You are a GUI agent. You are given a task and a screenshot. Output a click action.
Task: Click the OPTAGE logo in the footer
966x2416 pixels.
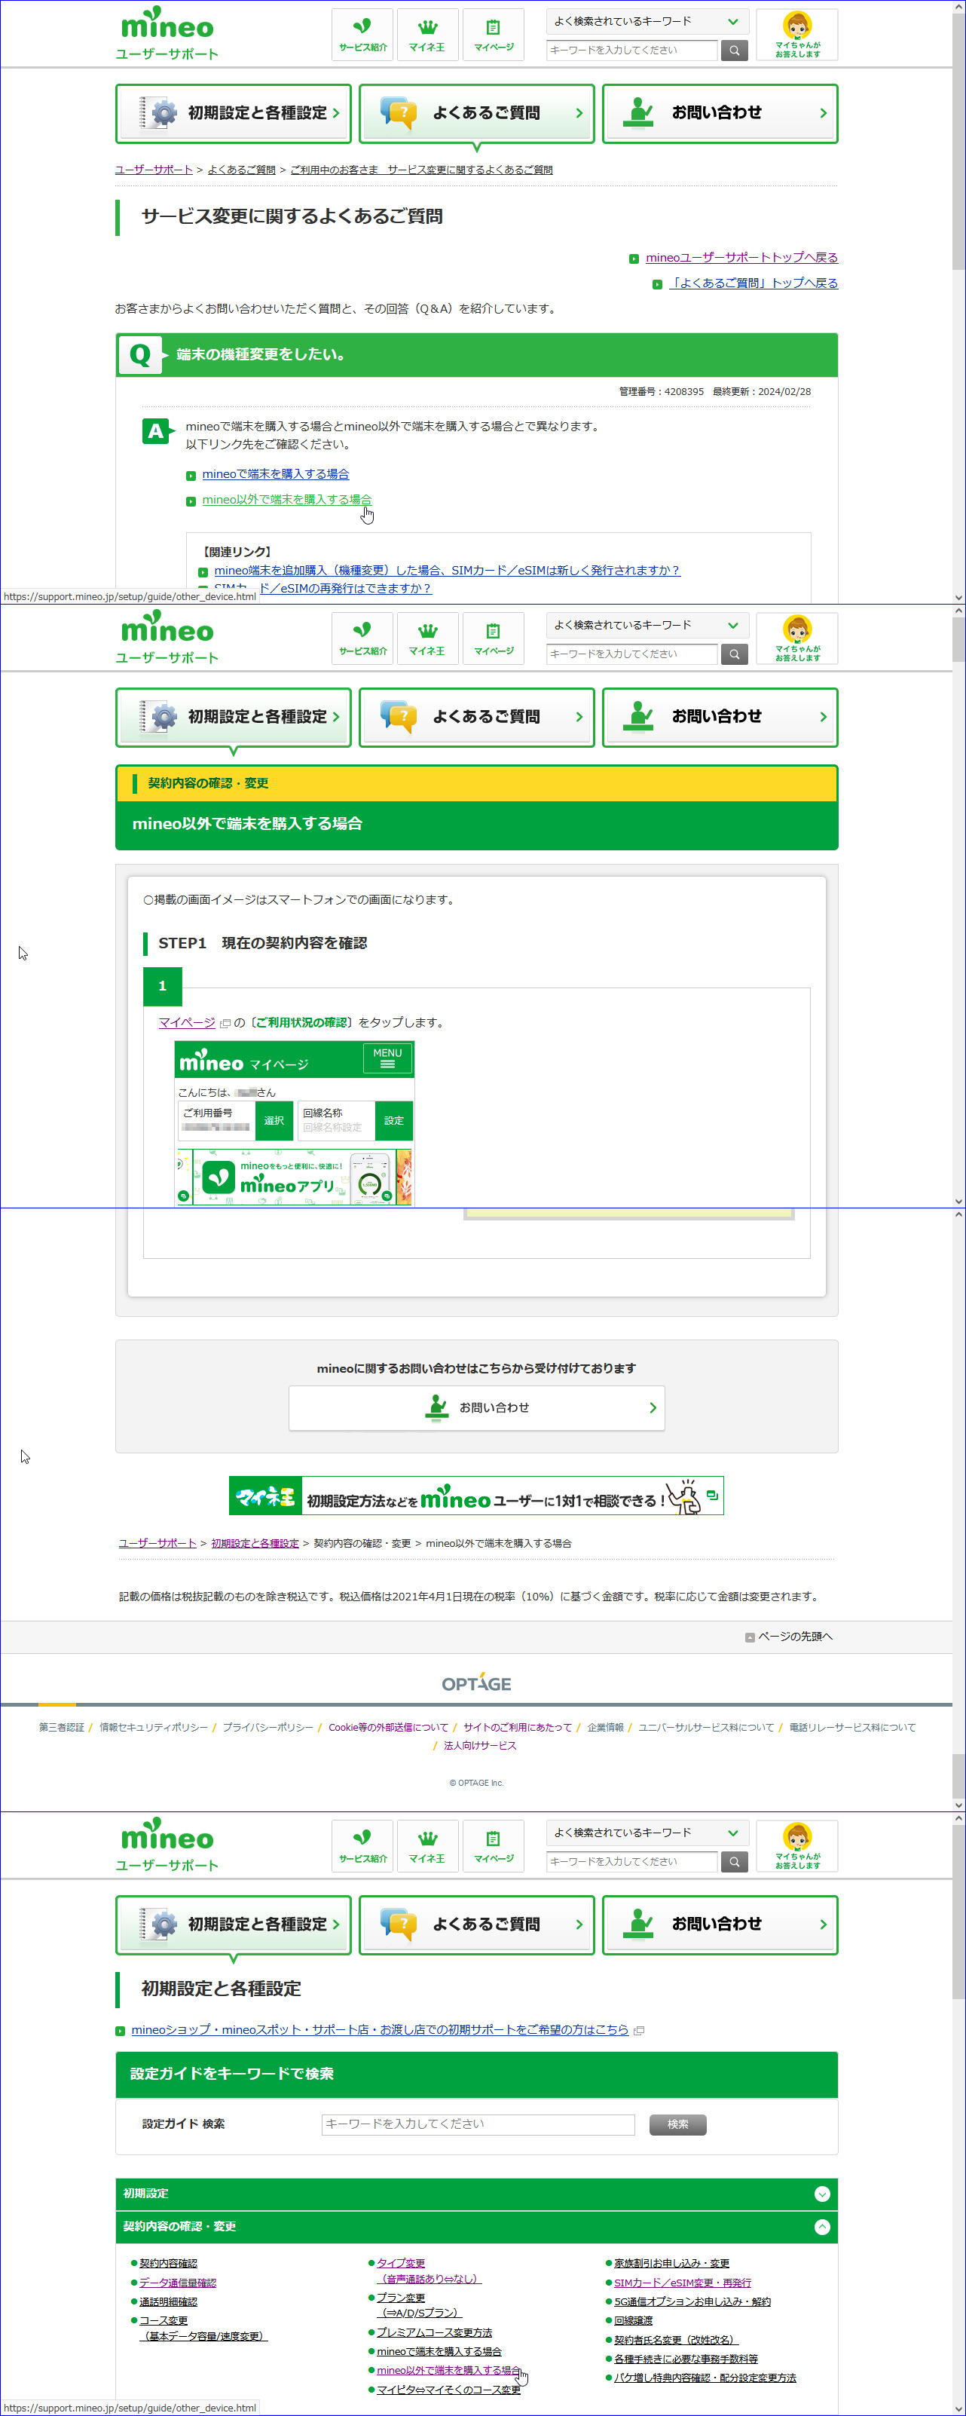click(476, 1683)
